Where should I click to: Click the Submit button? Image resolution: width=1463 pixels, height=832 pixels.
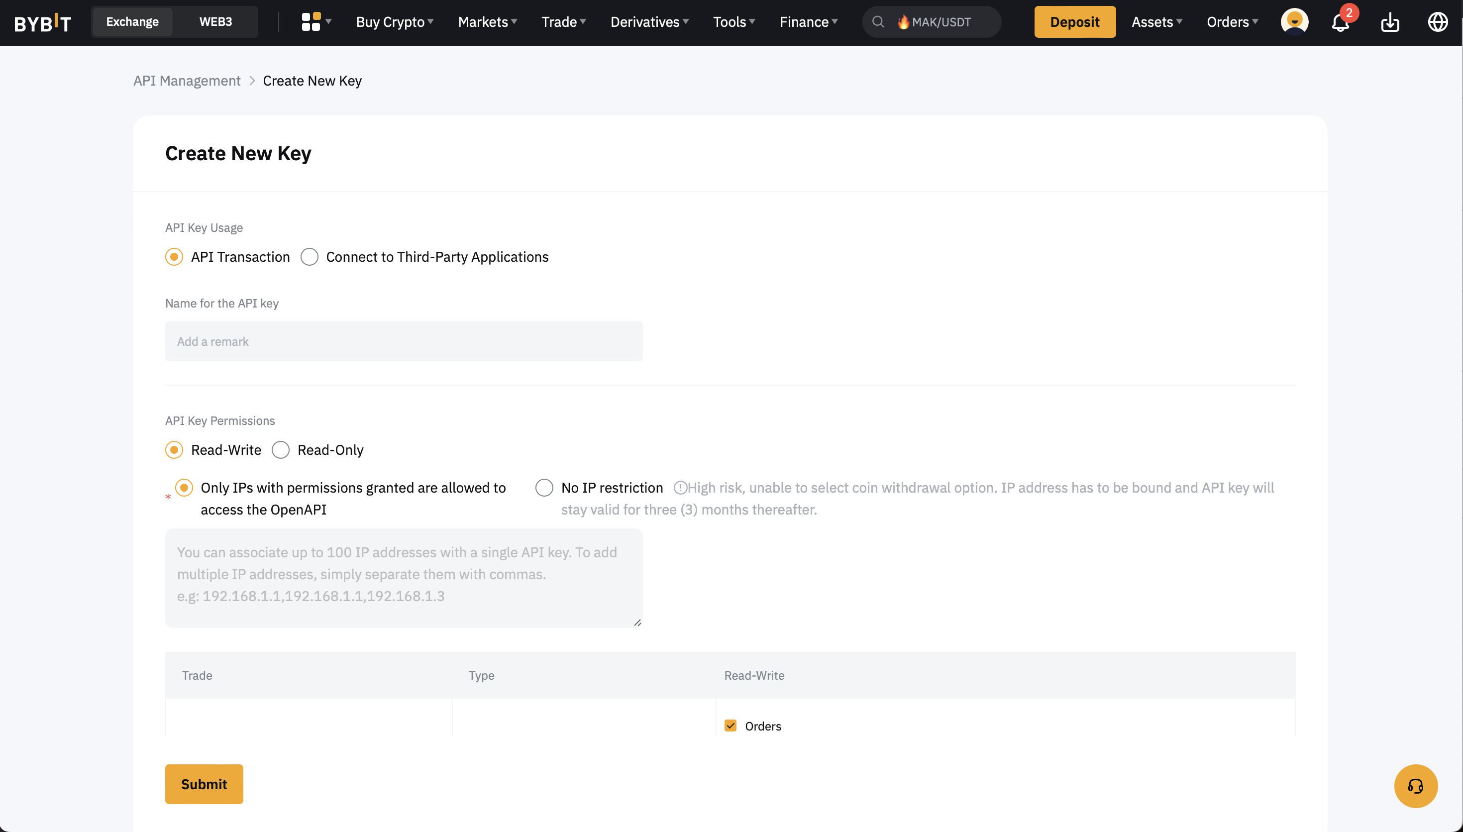(204, 784)
